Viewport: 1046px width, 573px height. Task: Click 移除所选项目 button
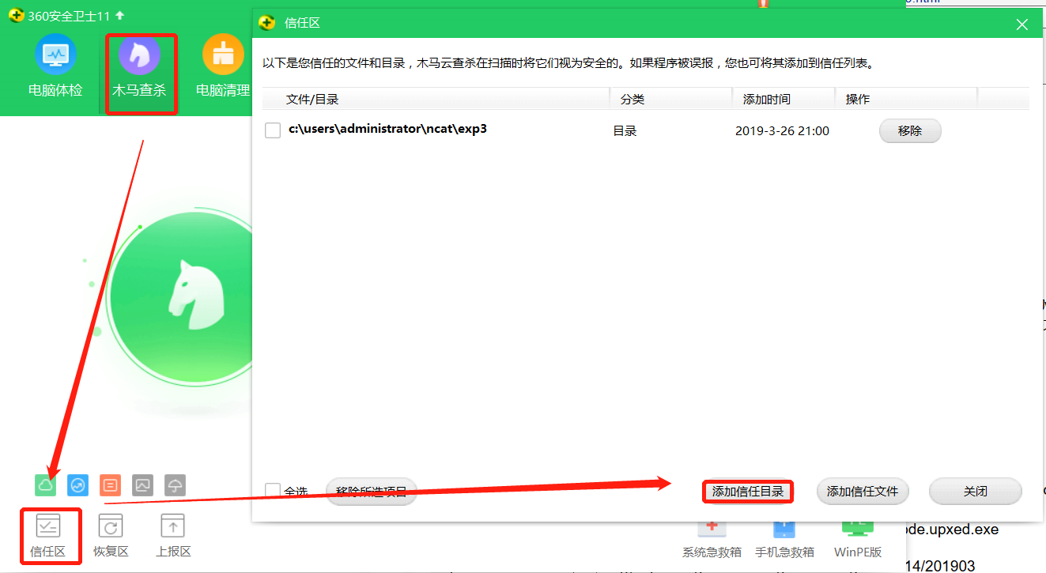coord(371,492)
